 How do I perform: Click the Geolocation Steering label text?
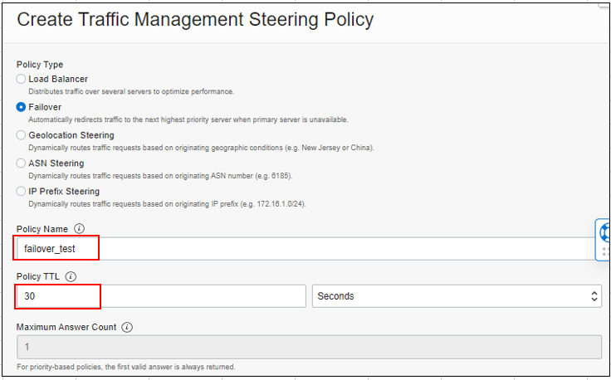(x=71, y=135)
